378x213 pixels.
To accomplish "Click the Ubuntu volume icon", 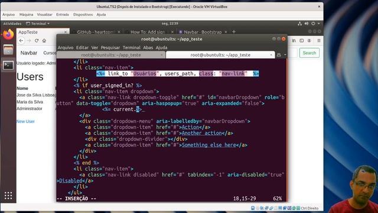I will point(307,24).
